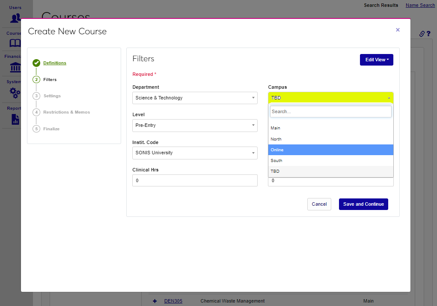Pick South in the Campus list
The image size is (437, 306).
click(330, 161)
